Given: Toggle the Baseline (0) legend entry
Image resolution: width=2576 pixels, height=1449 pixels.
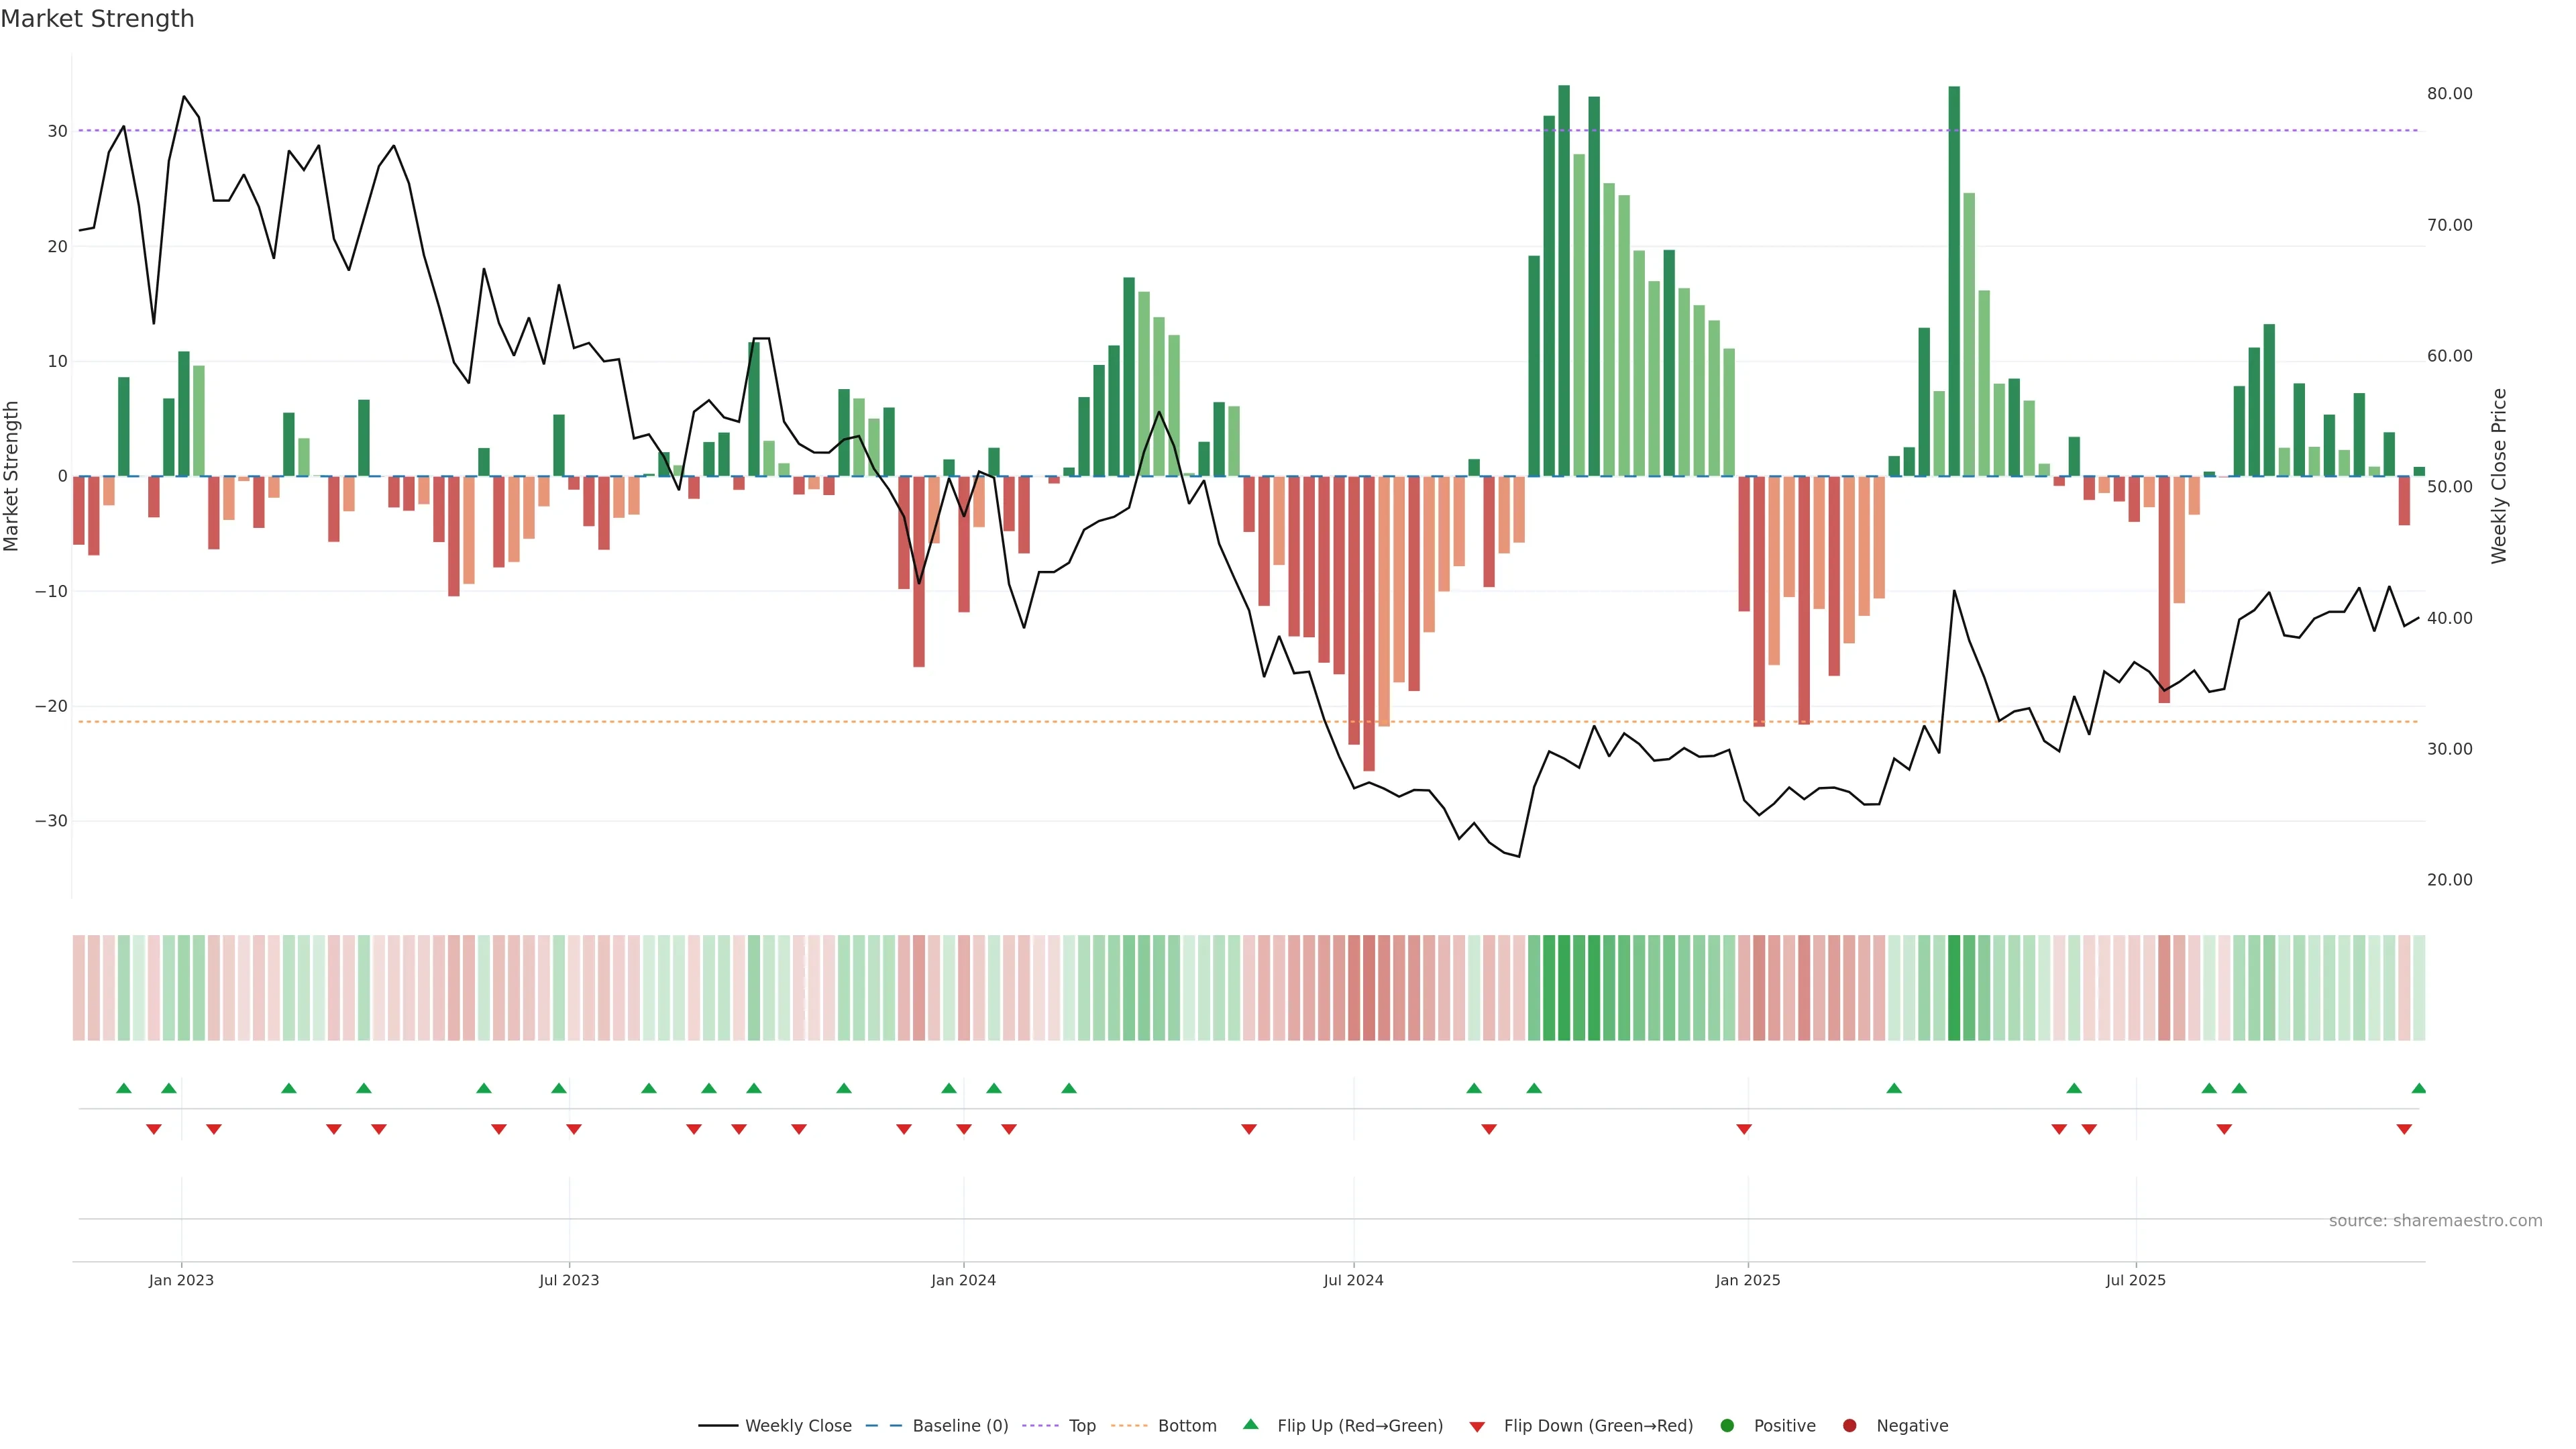Looking at the screenshot, I should (x=960, y=1426).
